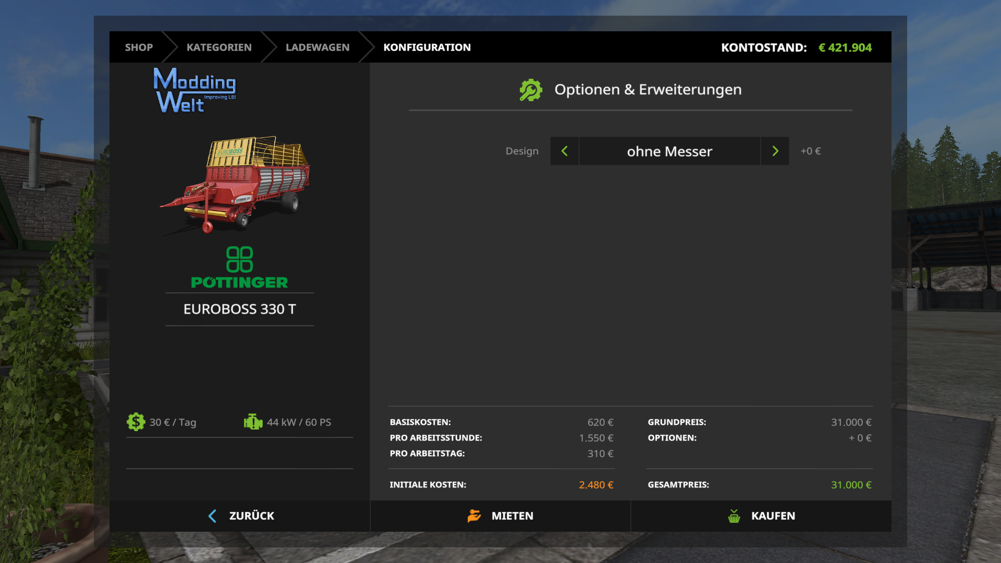The width and height of the screenshot is (1001, 563).
Task: Click the green engine power icon
Action: (x=253, y=422)
